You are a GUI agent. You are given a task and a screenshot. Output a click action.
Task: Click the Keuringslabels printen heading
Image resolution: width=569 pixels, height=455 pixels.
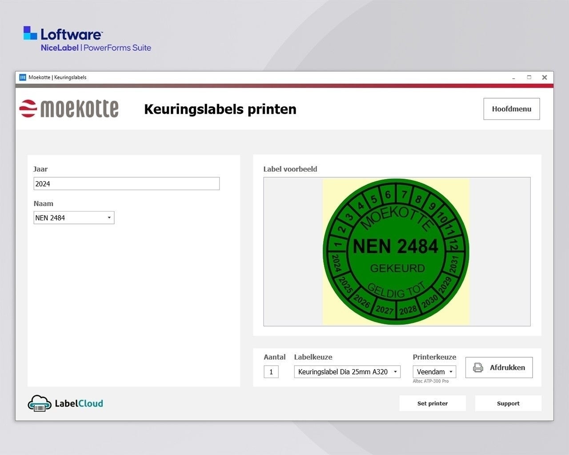pos(220,109)
